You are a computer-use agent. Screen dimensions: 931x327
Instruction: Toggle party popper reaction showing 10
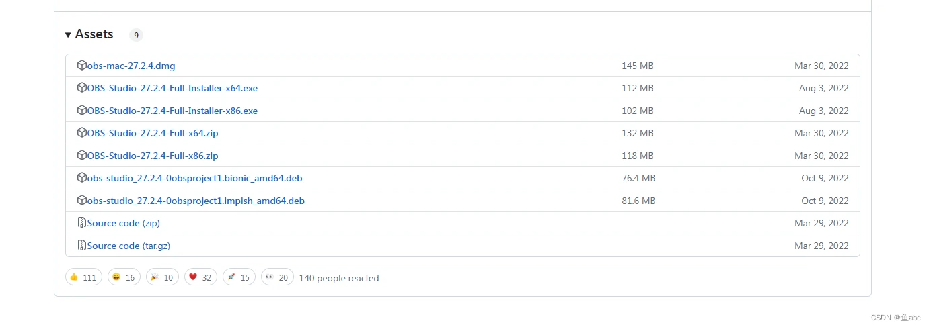tap(162, 277)
